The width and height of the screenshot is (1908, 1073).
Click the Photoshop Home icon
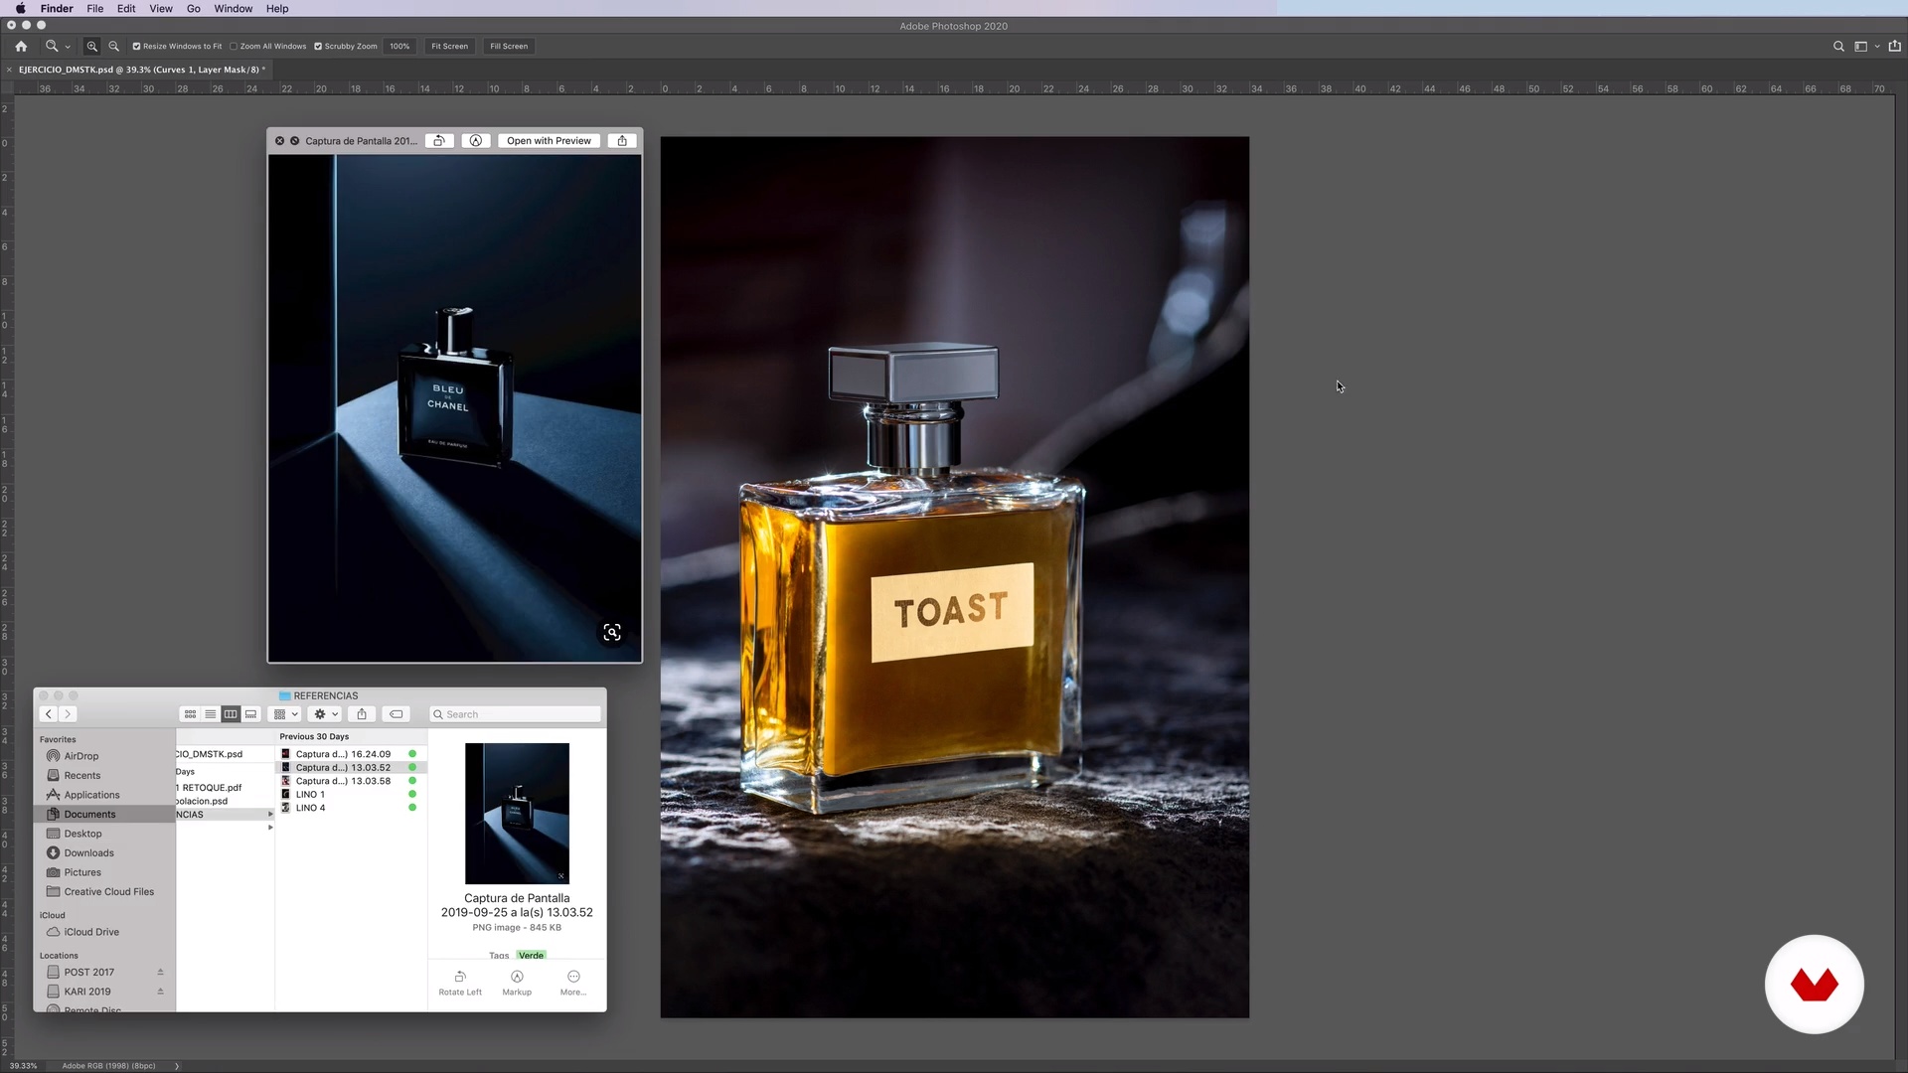click(21, 46)
